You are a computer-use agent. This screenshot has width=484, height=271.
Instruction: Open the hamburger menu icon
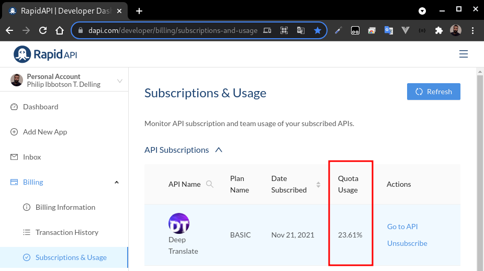coord(463,54)
